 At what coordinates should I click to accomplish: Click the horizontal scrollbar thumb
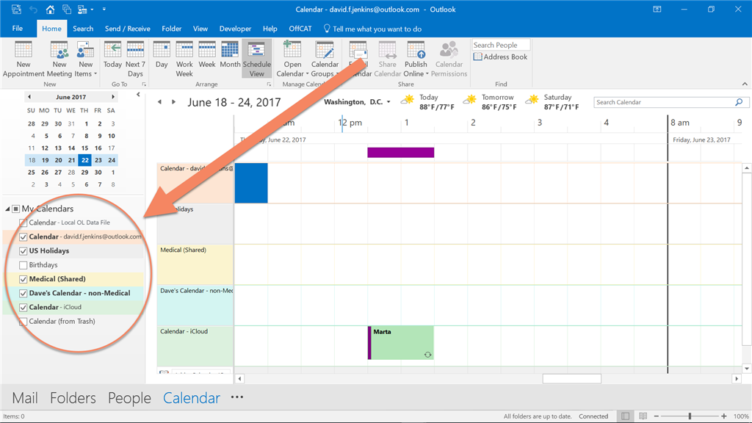(571, 379)
